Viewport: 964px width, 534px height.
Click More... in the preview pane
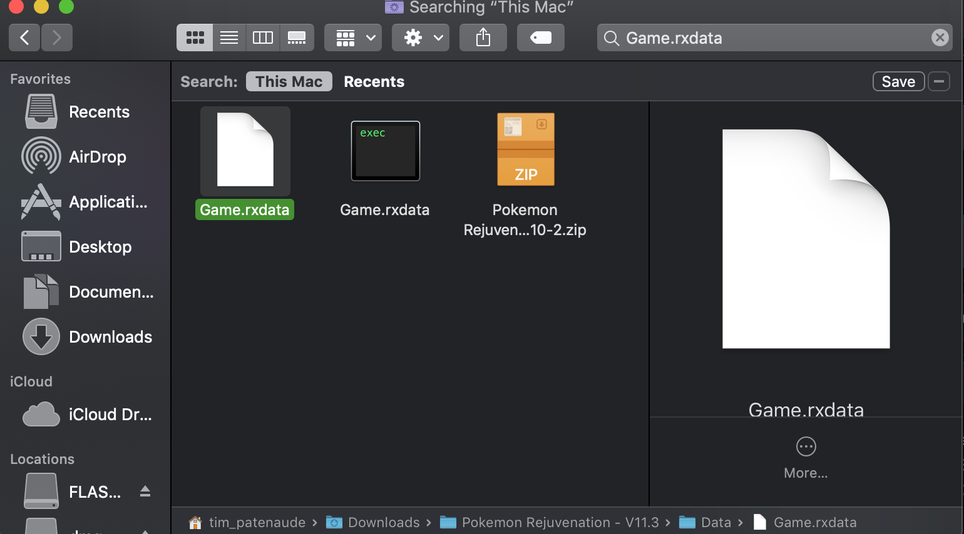pos(806,457)
